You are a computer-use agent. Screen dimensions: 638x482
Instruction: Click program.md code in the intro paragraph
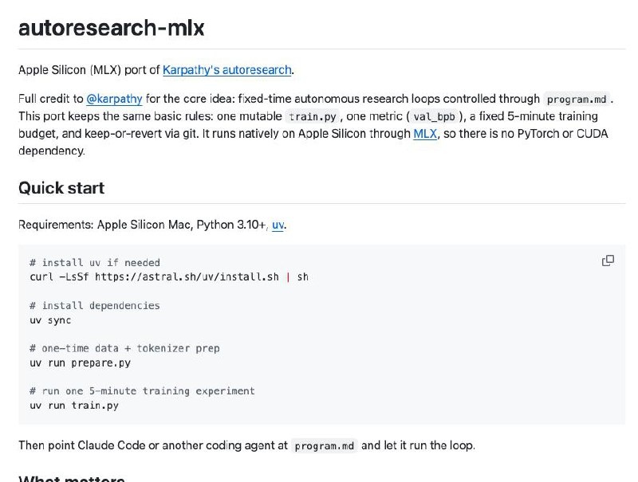[577, 100]
